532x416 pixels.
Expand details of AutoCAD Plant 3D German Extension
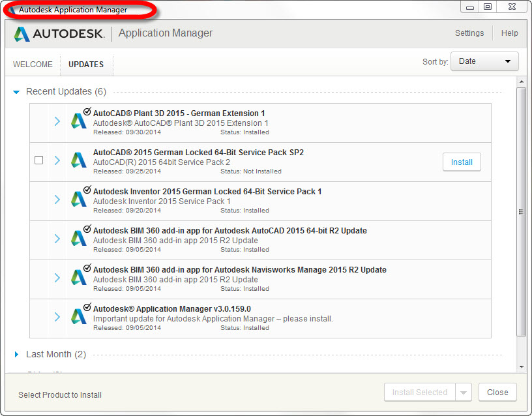[x=57, y=121]
